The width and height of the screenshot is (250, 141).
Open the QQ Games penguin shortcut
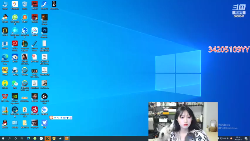tap(5, 18)
